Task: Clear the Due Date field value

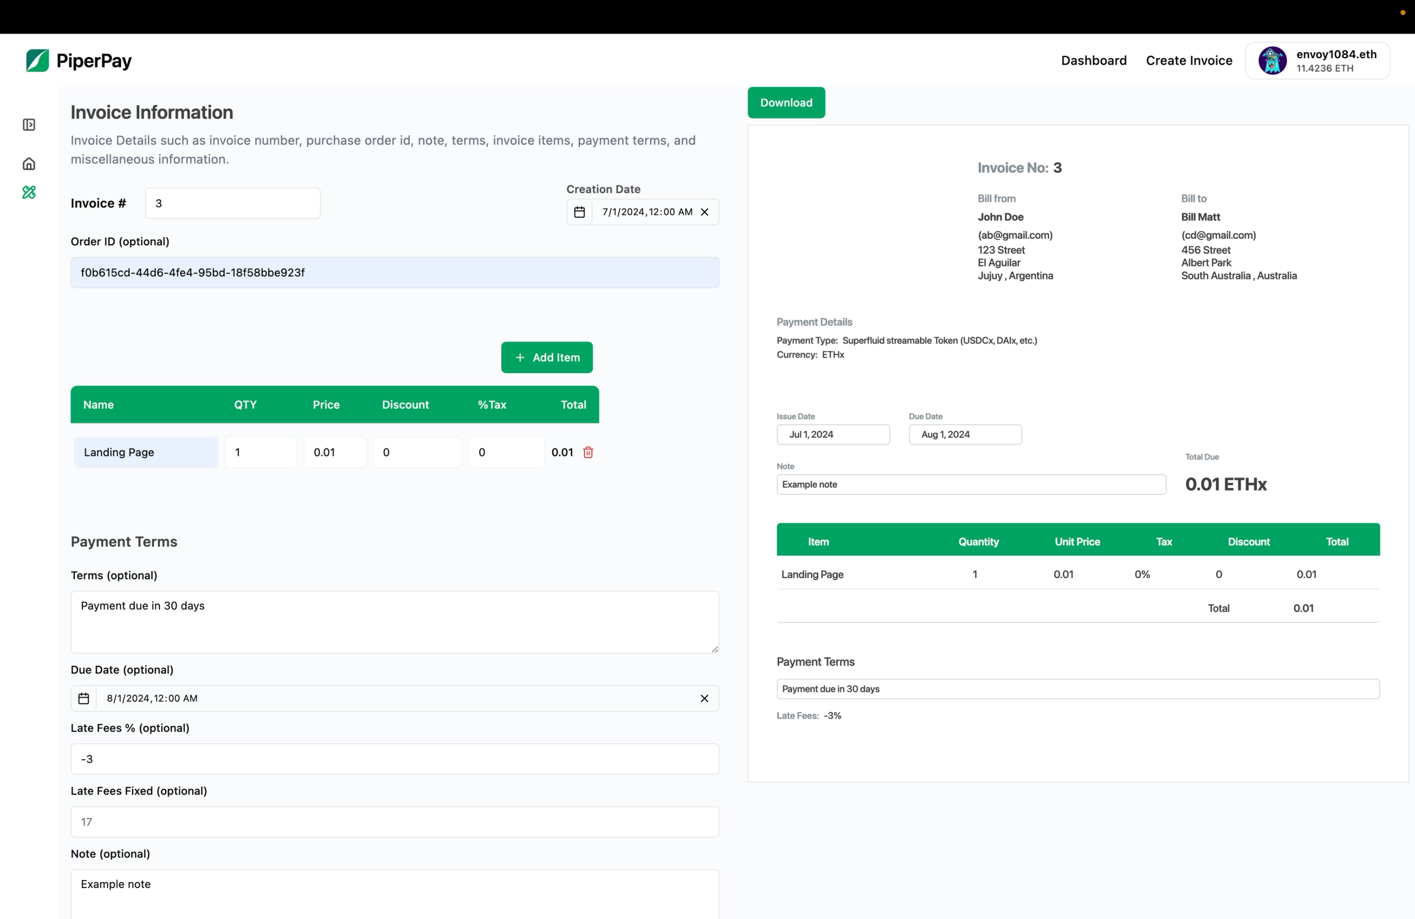Action: tap(705, 699)
